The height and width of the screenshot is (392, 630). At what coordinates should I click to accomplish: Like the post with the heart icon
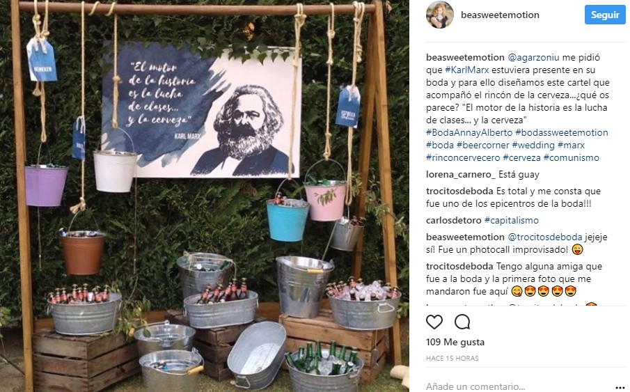click(434, 322)
